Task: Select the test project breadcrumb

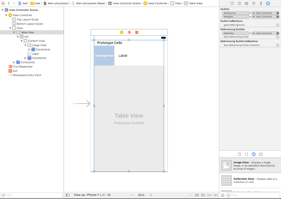Action: pos(23,4)
